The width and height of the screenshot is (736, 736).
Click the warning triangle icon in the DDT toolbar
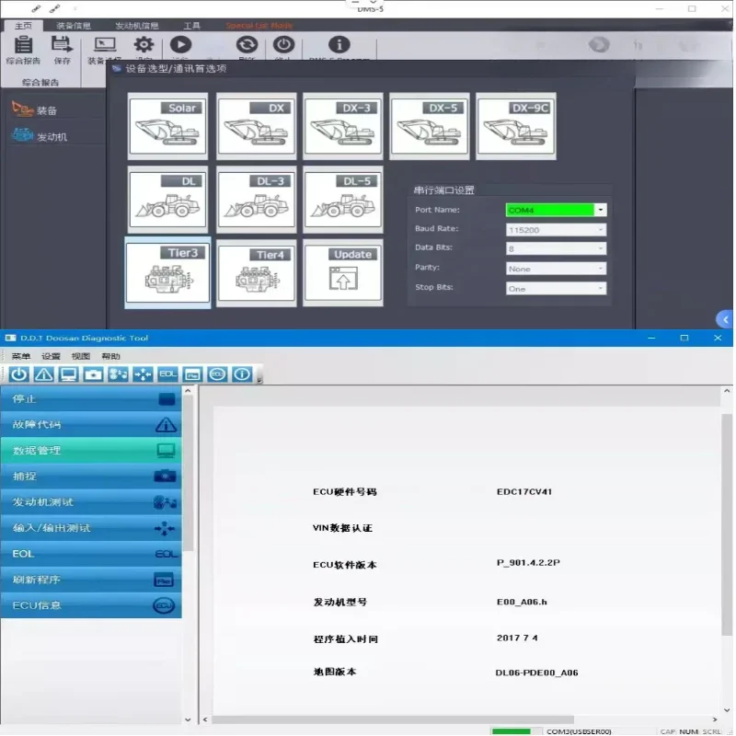(x=43, y=374)
